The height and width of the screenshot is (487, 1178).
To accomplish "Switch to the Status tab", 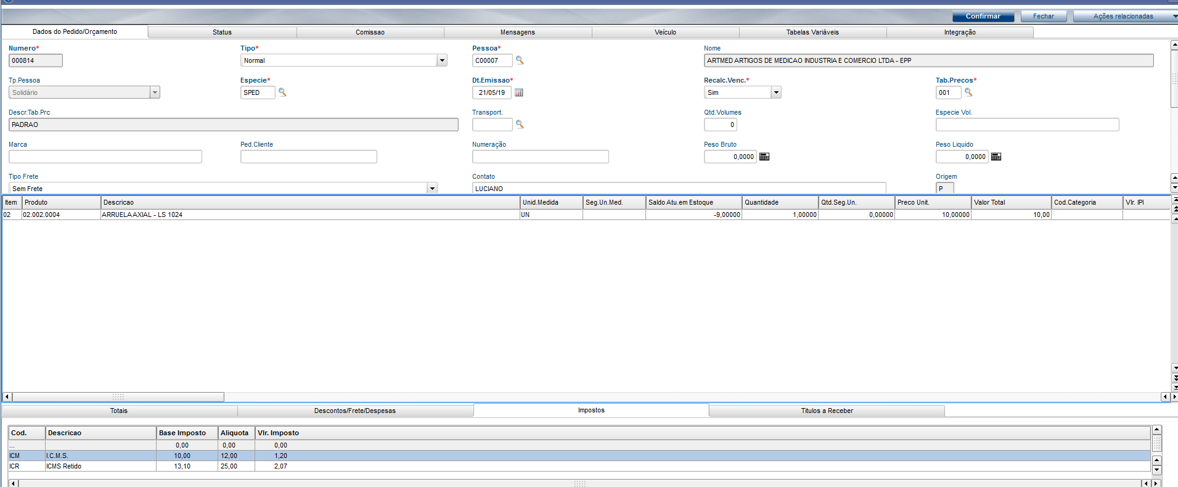I will pyautogui.click(x=222, y=32).
